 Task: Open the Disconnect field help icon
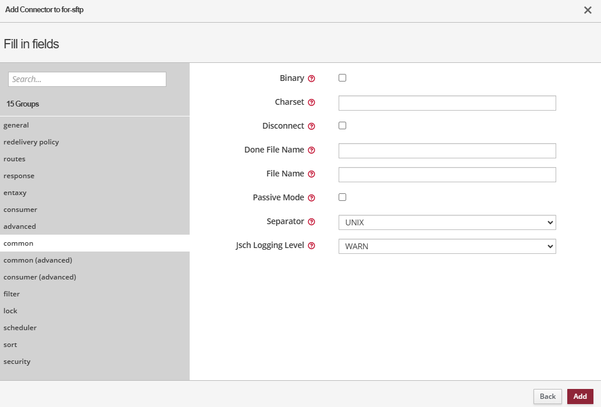click(x=311, y=126)
